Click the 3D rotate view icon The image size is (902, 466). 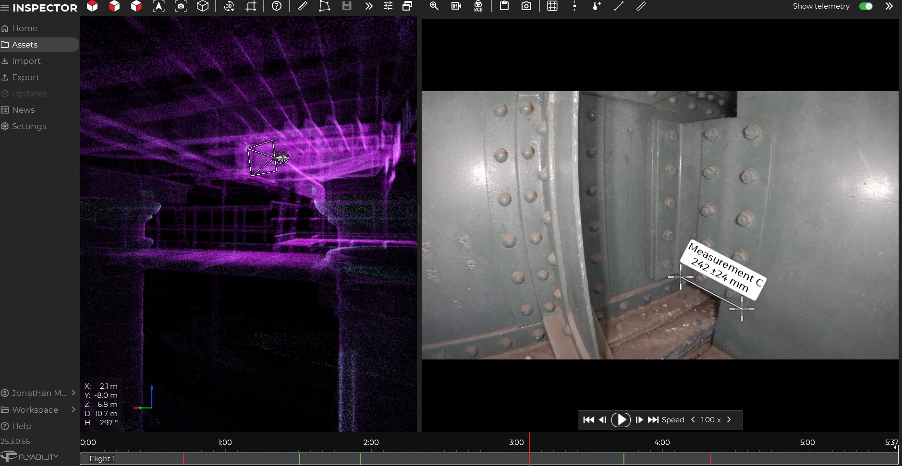(x=229, y=6)
